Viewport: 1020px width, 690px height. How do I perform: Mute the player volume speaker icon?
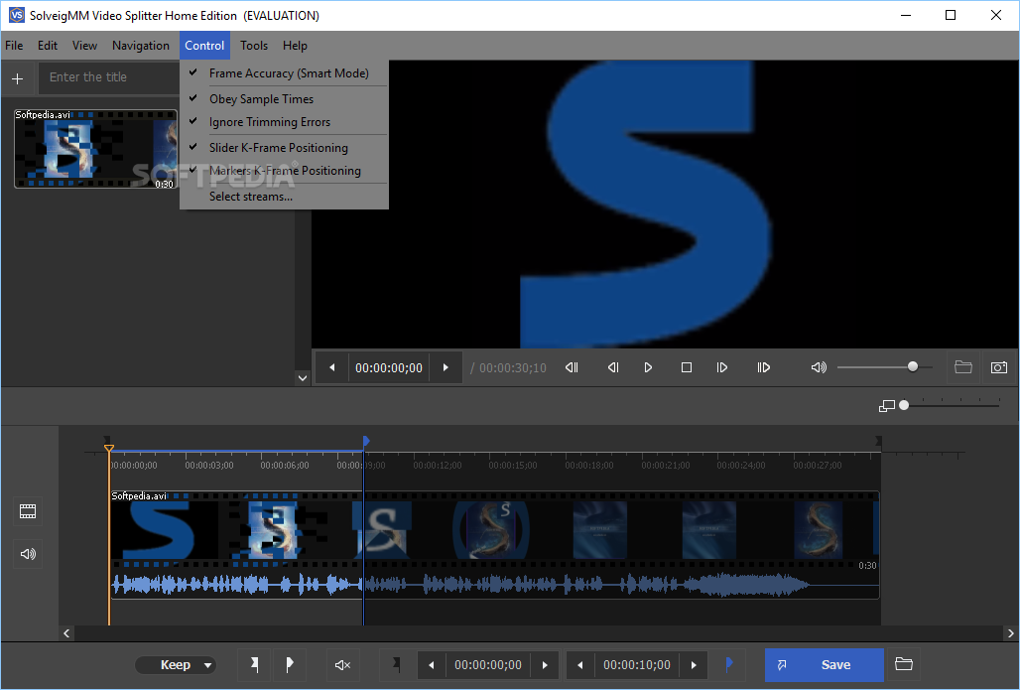click(x=819, y=367)
